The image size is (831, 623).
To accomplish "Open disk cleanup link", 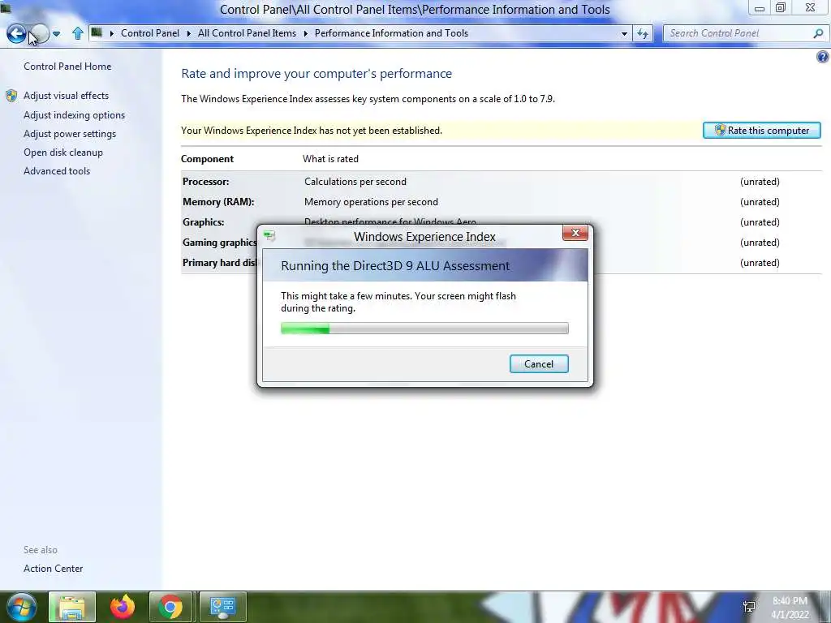I will click(63, 152).
